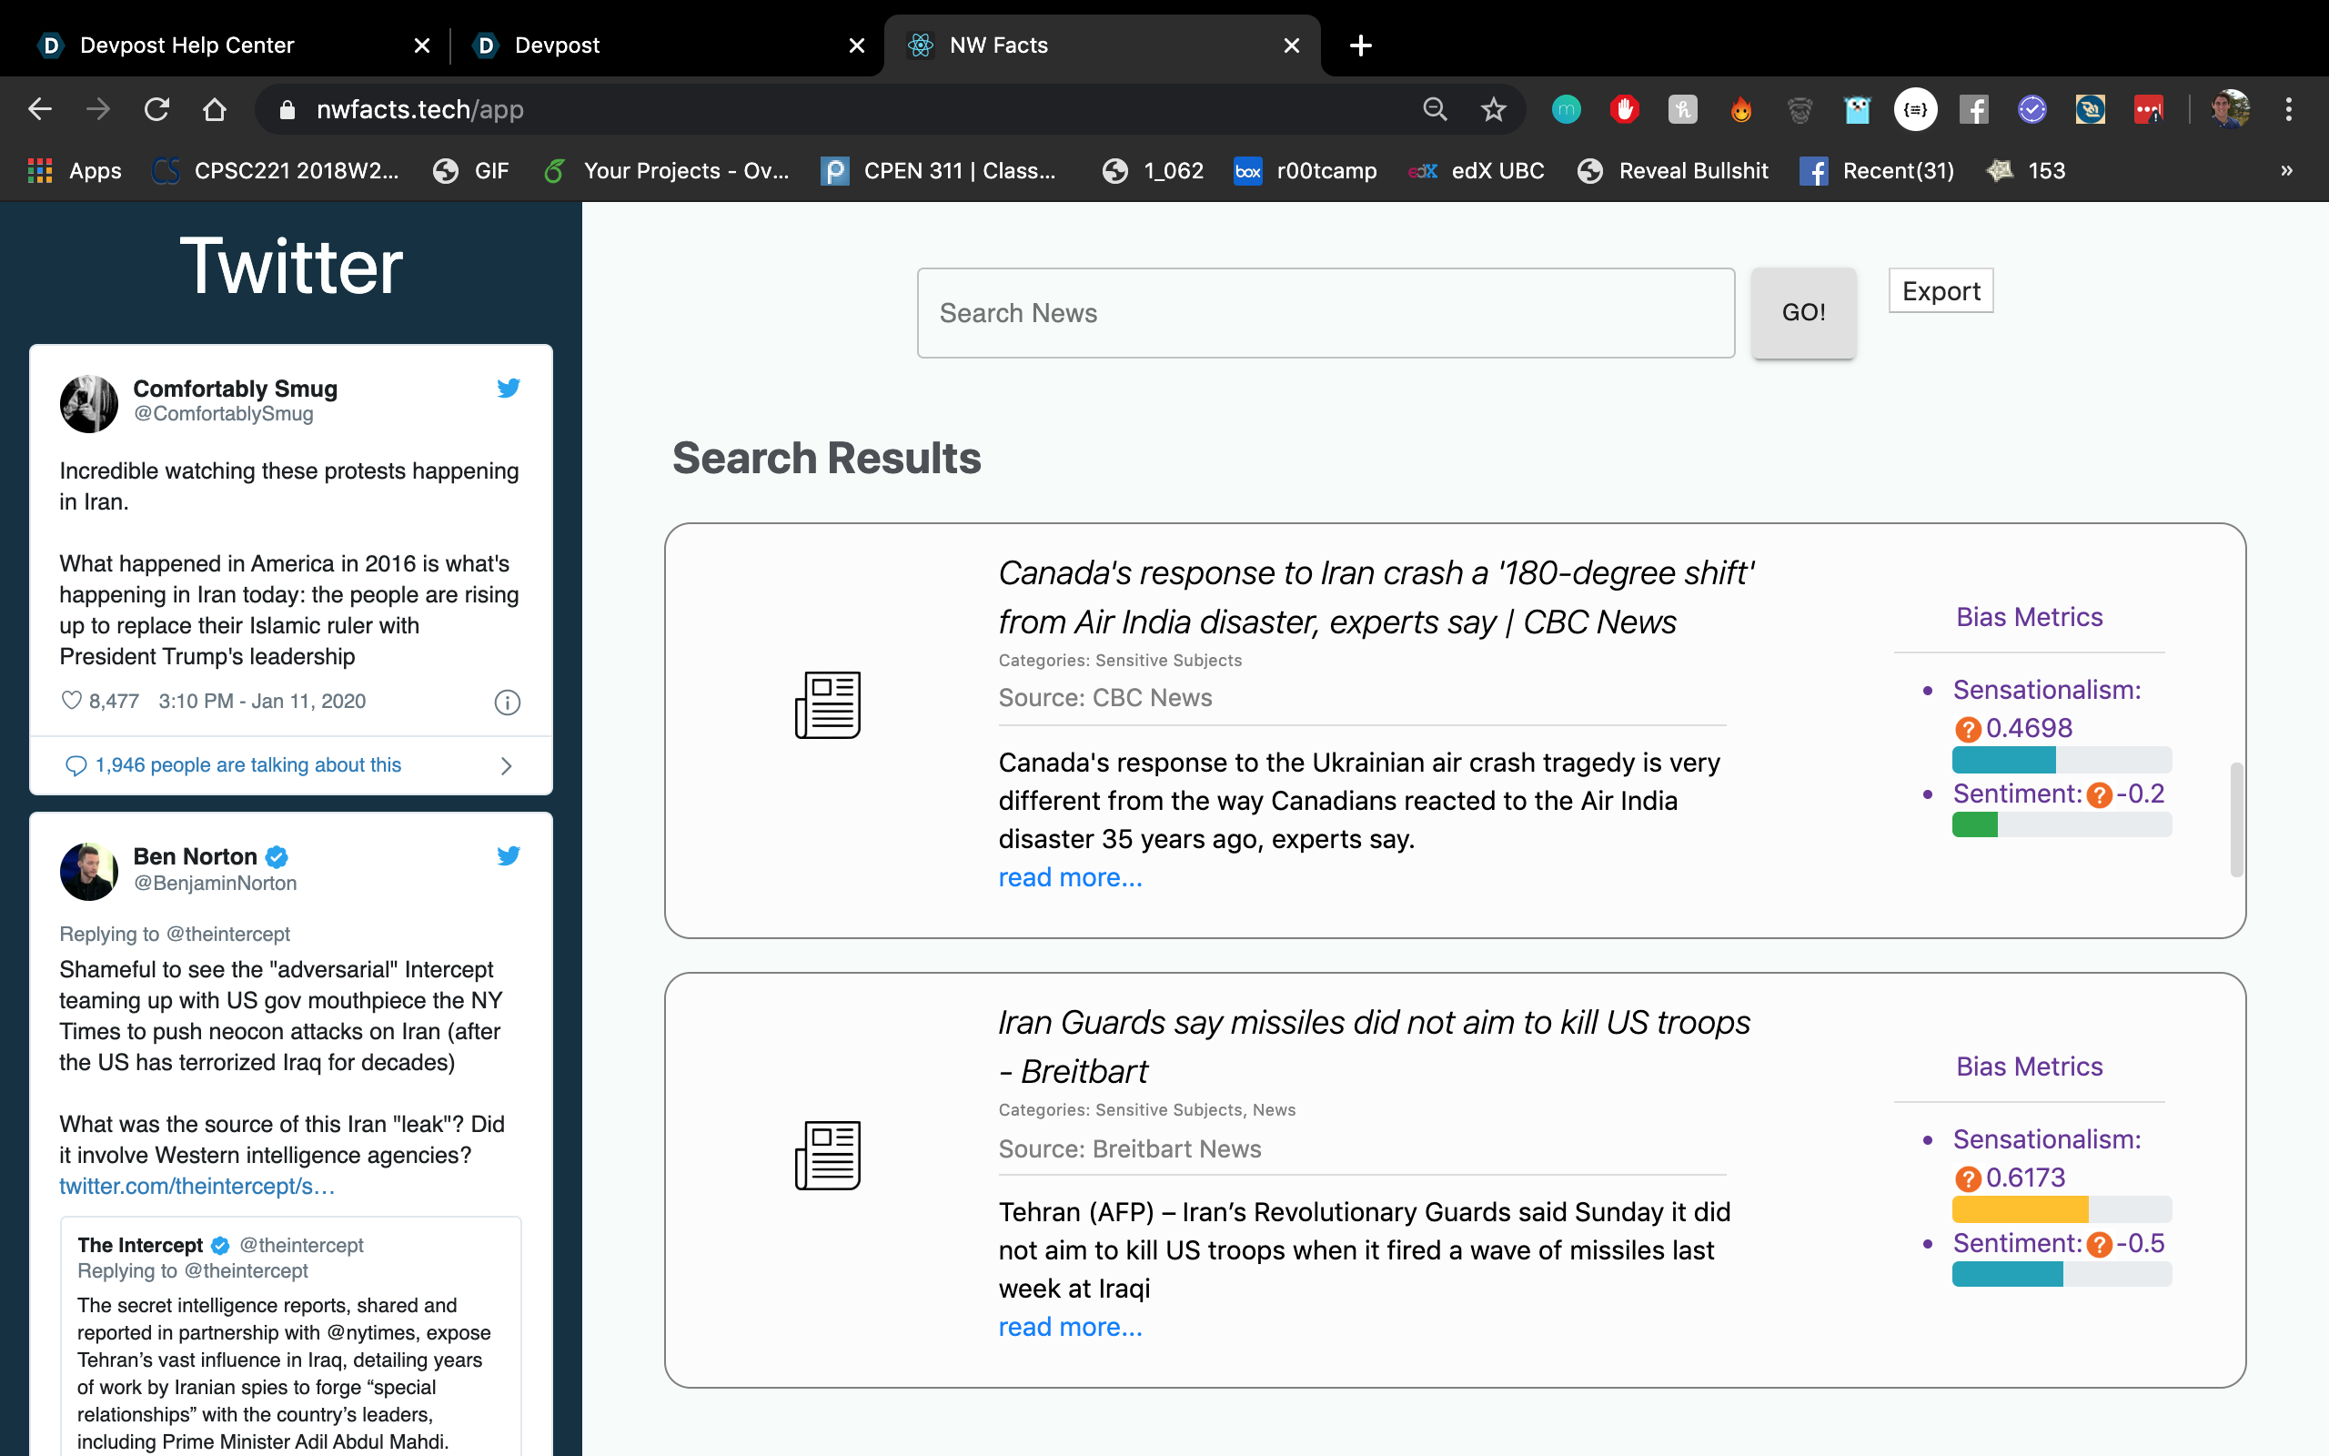Click the question mark icon beside Sensationalism 0.4698

point(1967,729)
